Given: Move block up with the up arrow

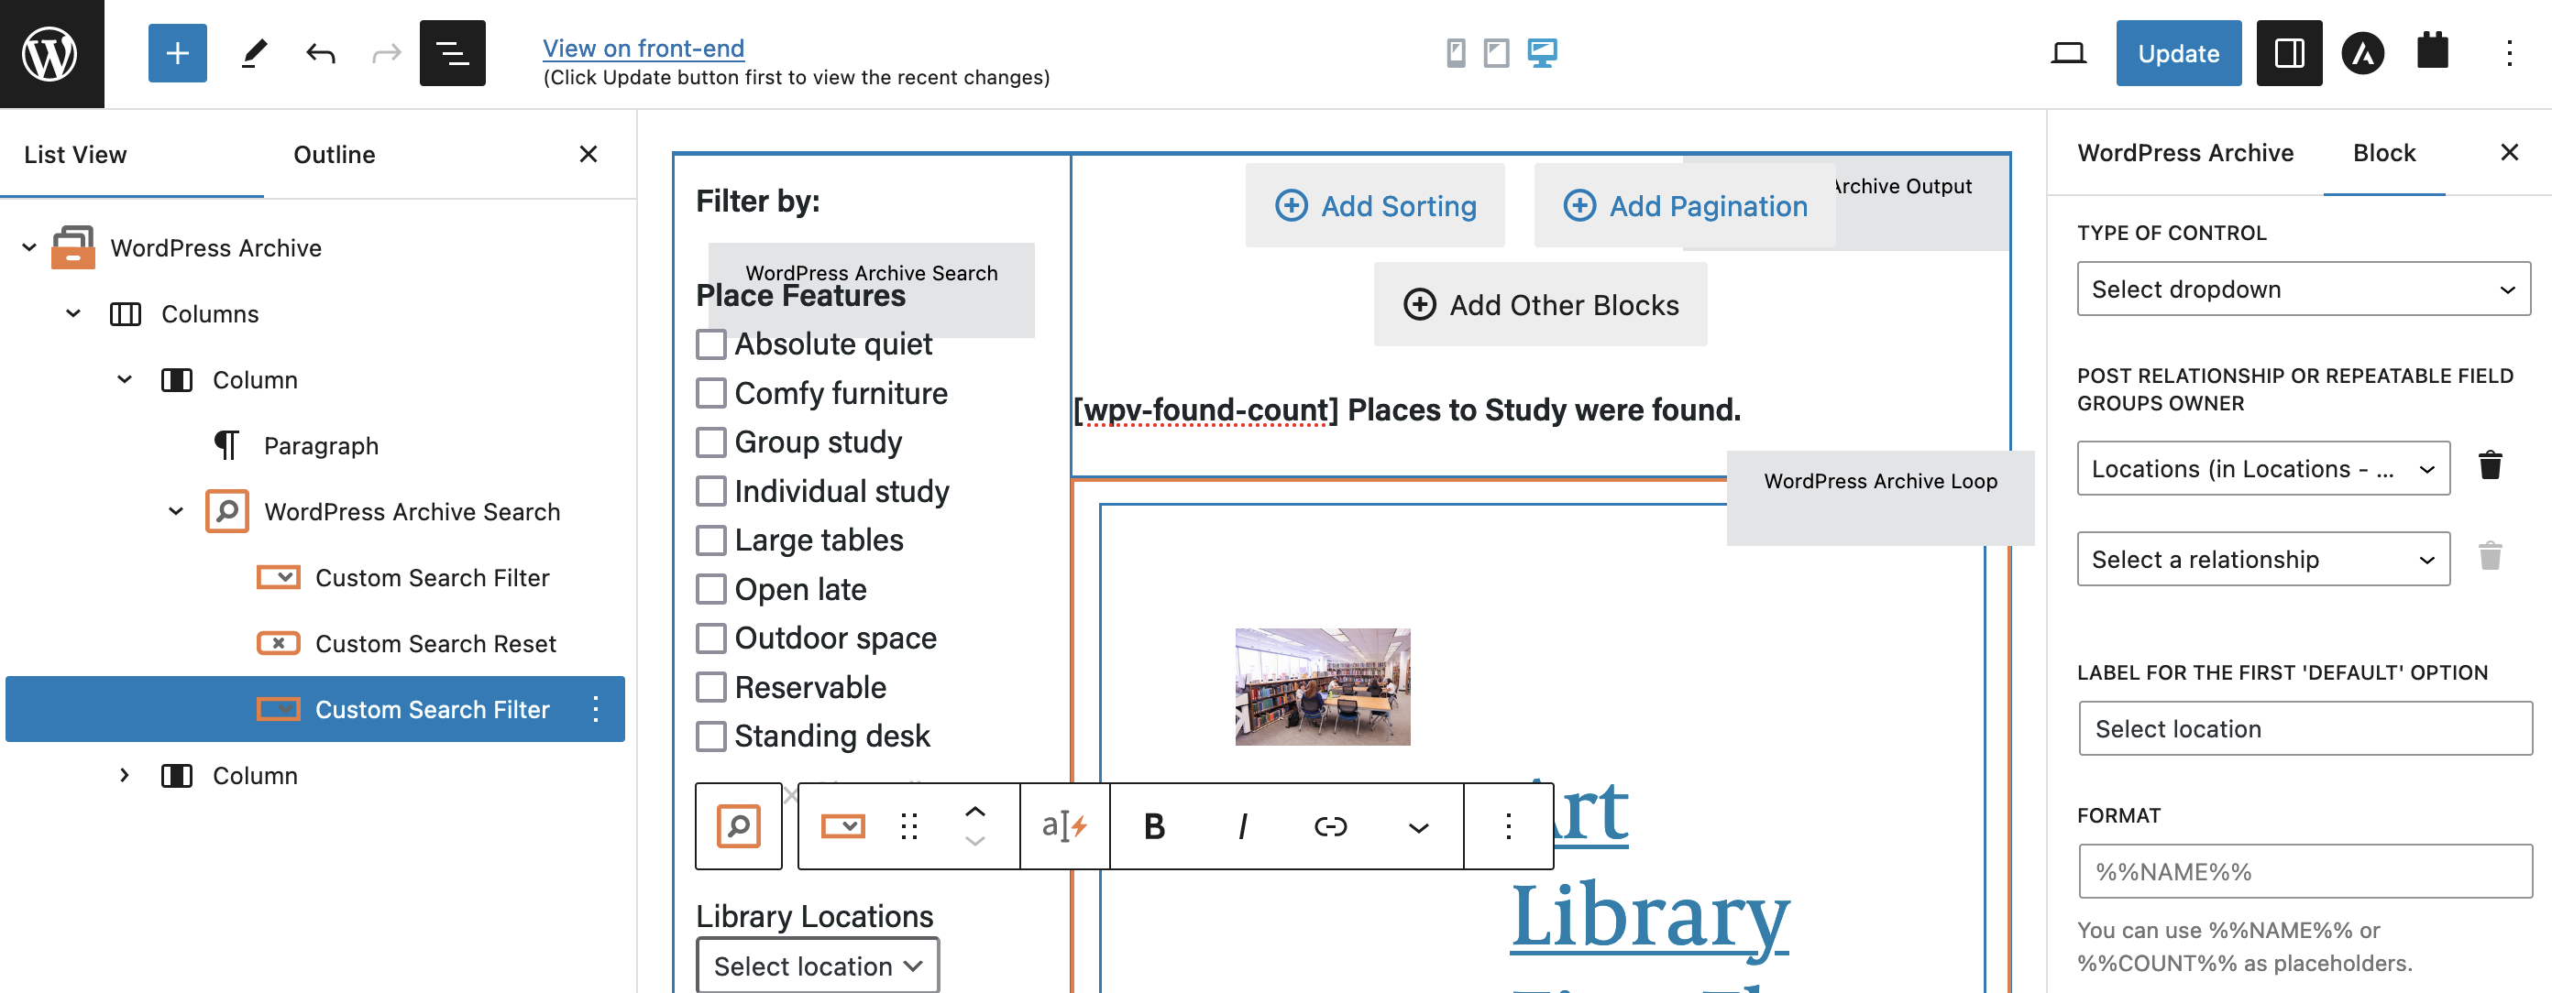Looking at the screenshot, I should [x=974, y=811].
